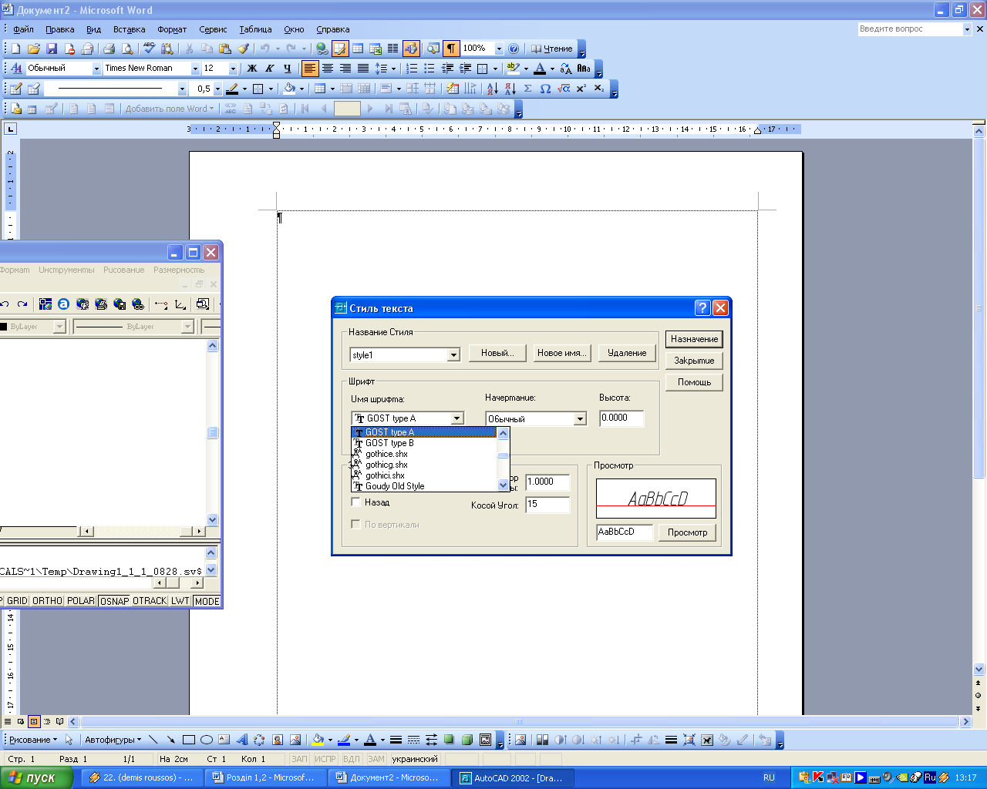Screen dimensions: 987x789
Task: Toggle GRID in AutoCAD status bar
Action: [x=17, y=601]
